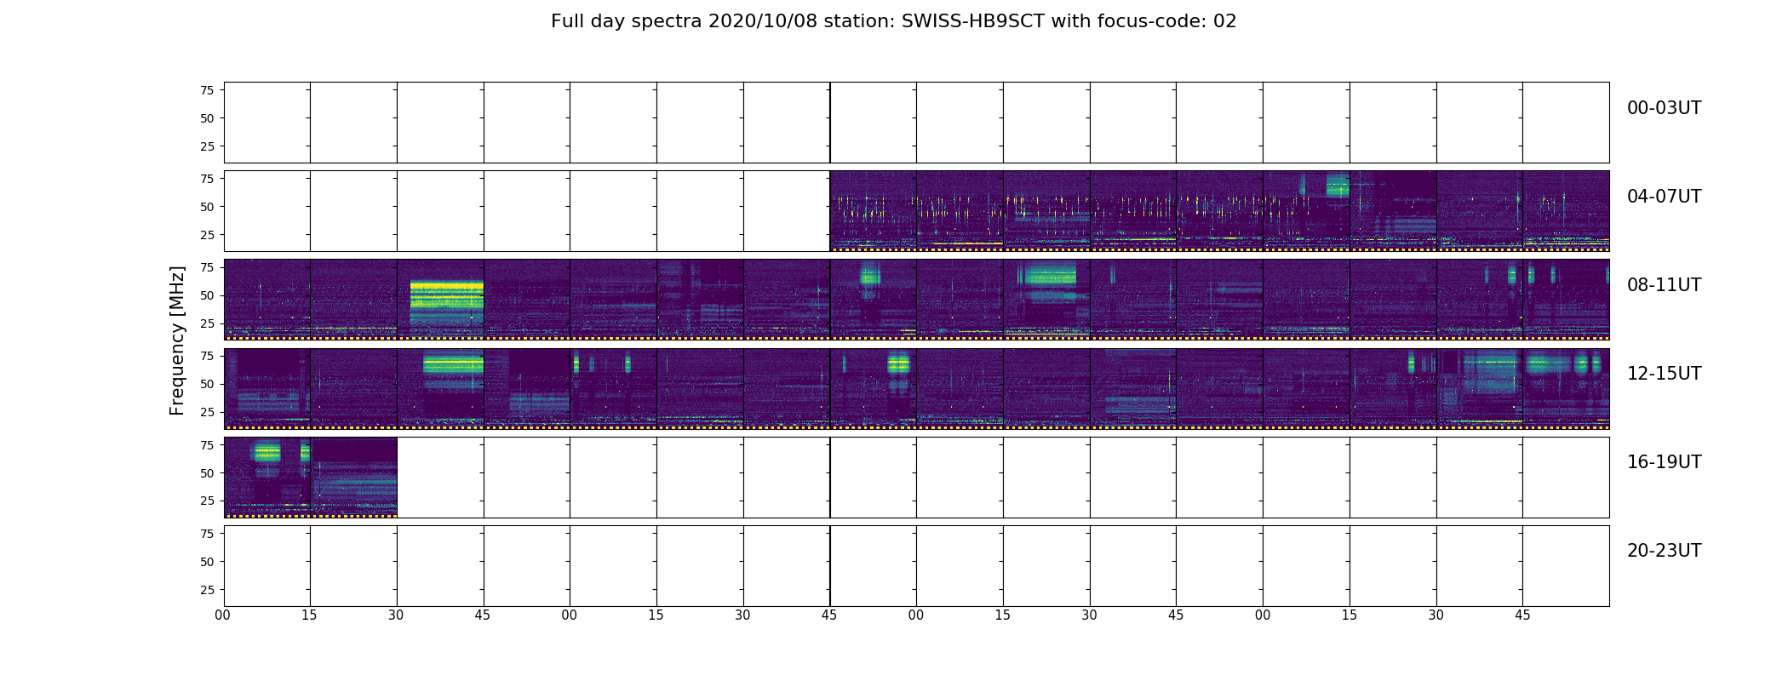This screenshot has width=1788, height=681.
Task: Click the '25' tick of the 12-15UT row
Action: click(207, 412)
